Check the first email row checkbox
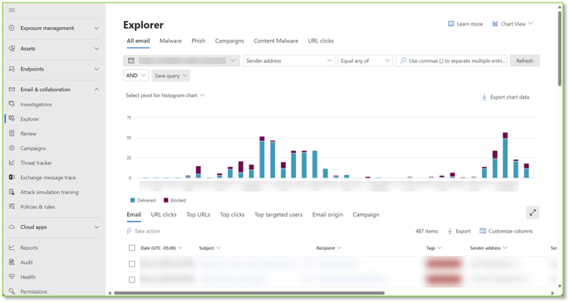The height and width of the screenshot is (303, 570). pos(131,264)
